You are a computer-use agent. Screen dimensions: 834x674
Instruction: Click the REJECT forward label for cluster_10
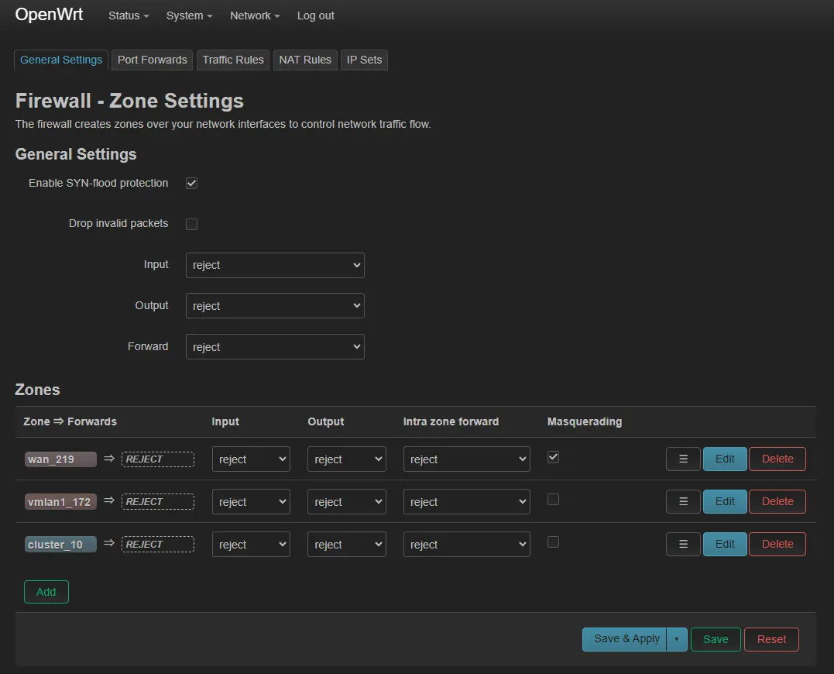click(158, 544)
